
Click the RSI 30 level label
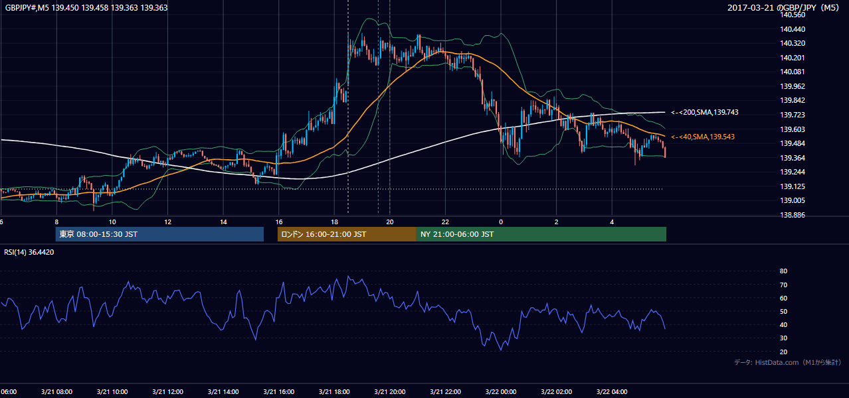coord(783,338)
